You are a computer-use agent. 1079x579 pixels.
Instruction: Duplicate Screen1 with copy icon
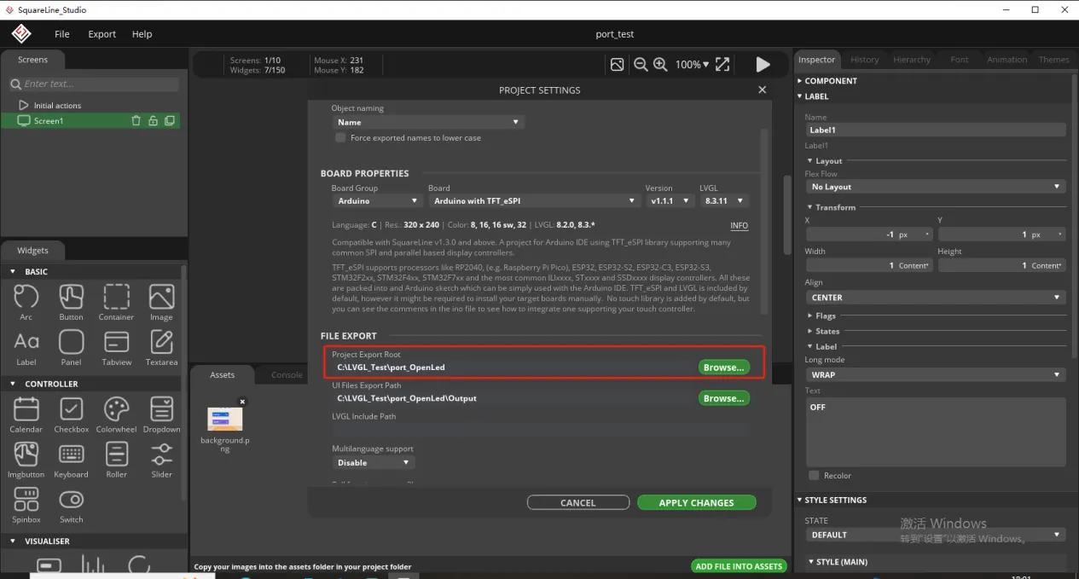[x=170, y=121]
